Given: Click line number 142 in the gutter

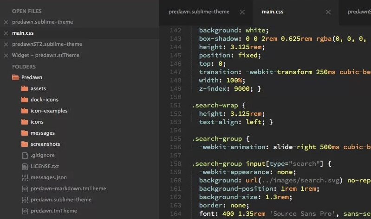Looking at the screenshot, I should 176,31.
